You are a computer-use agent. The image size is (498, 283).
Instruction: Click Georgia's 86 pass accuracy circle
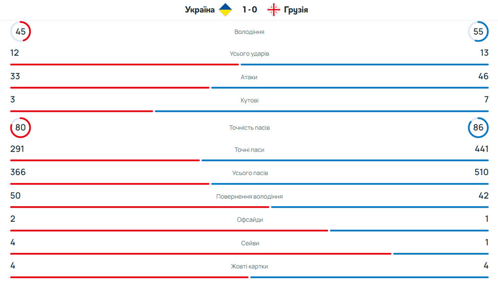pyautogui.click(x=478, y=128)
